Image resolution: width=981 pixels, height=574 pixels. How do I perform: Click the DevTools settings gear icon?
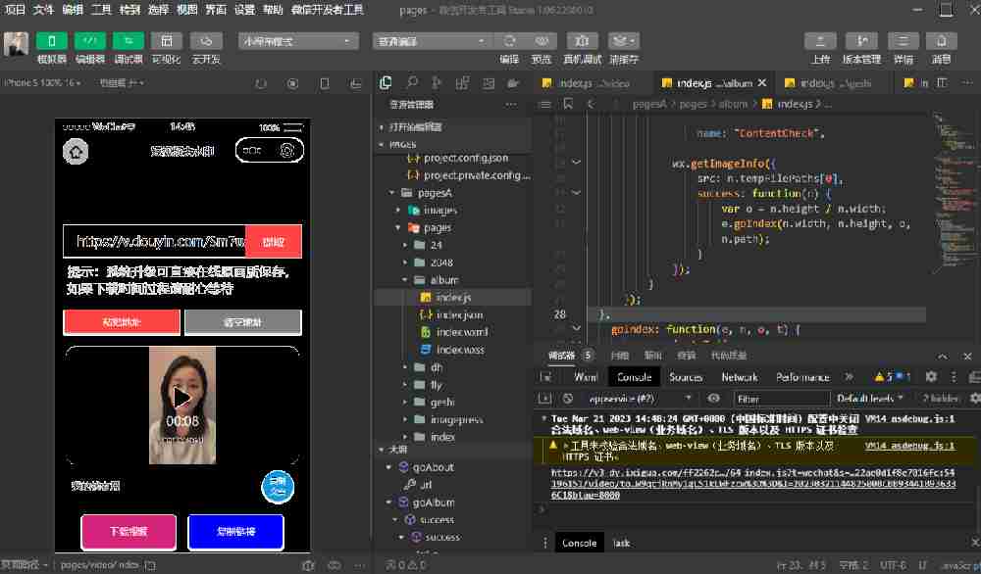[x=930, y=377]
